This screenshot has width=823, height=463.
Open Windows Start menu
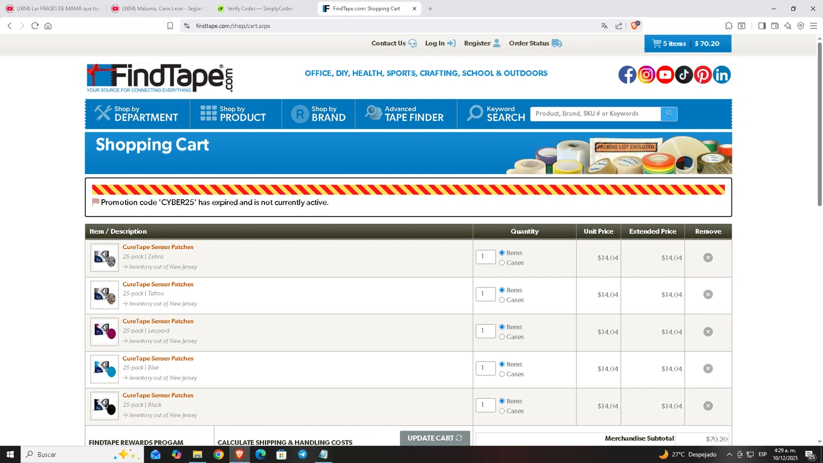tap(10, 454)
